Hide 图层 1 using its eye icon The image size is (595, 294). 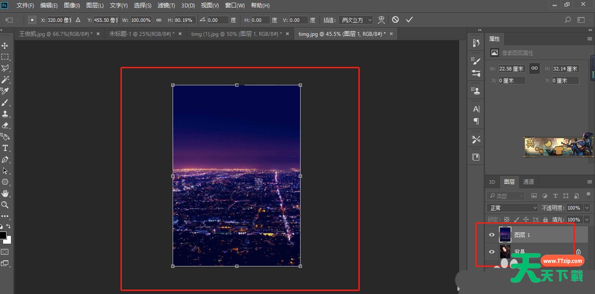click(492, 235)
